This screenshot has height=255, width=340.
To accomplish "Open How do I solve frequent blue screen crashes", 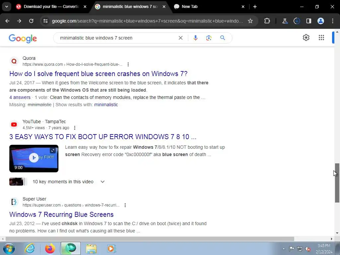I will point(98,74).
